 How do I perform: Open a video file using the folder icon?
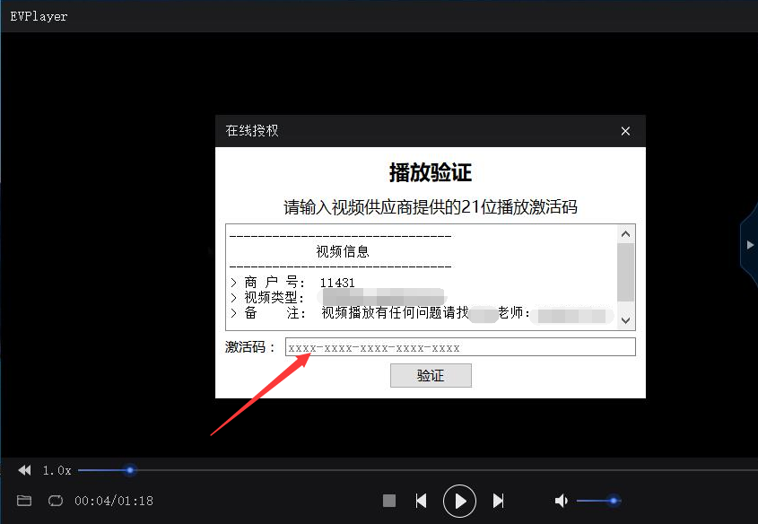tap(23, 501)
